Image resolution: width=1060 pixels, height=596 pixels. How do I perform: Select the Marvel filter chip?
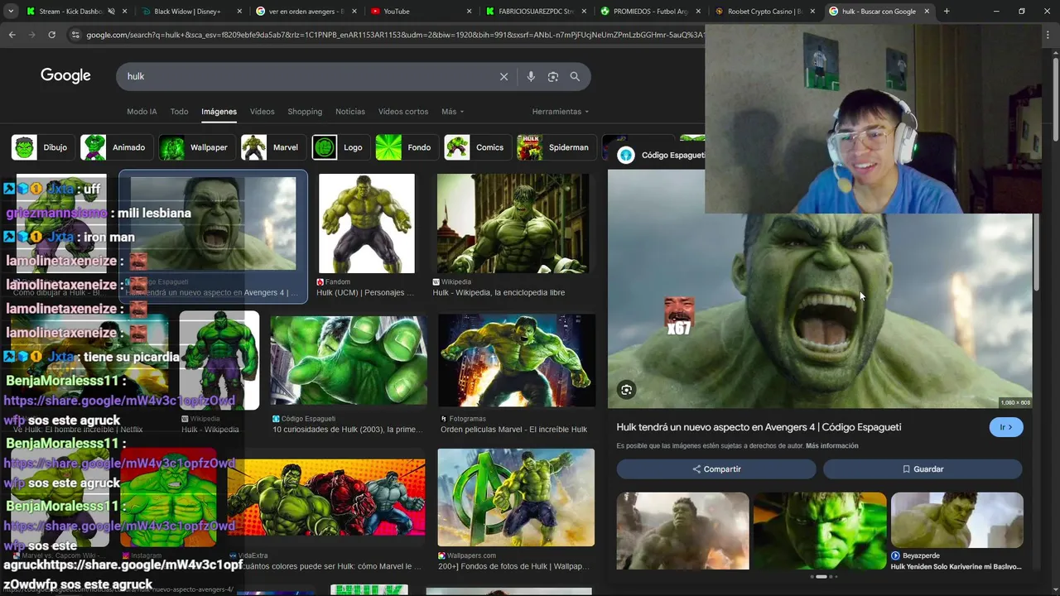click(x=272, y=147)
